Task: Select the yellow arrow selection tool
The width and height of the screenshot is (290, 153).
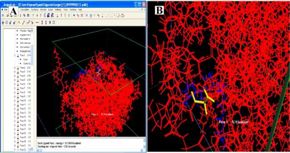Action: pos(19,23)
